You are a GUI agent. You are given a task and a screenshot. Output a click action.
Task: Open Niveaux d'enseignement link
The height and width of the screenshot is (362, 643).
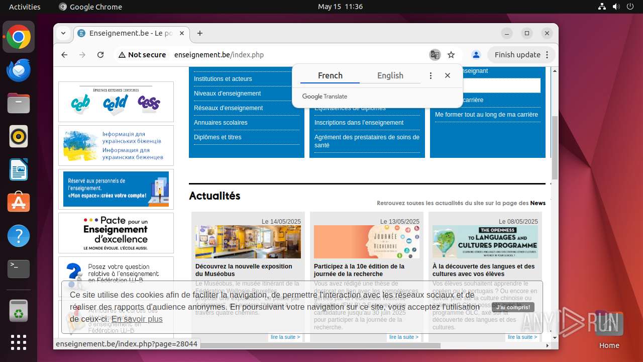[228, 94]
